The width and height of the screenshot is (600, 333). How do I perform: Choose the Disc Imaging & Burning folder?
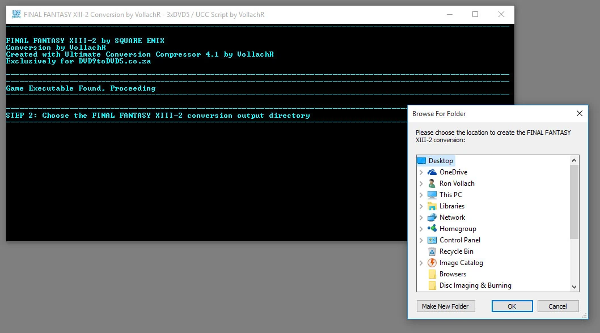tap(475, 285)
